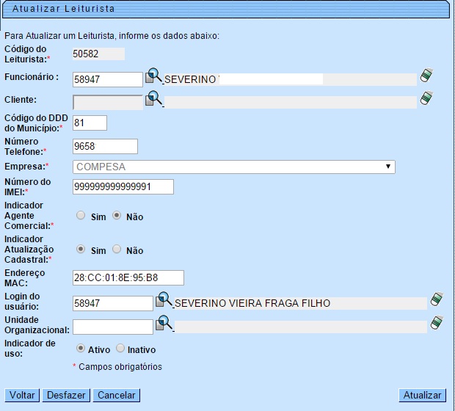The image size is (455, 411).
Task: Focus the empty Unidade Organizacional field
Action: click(113, 327)
